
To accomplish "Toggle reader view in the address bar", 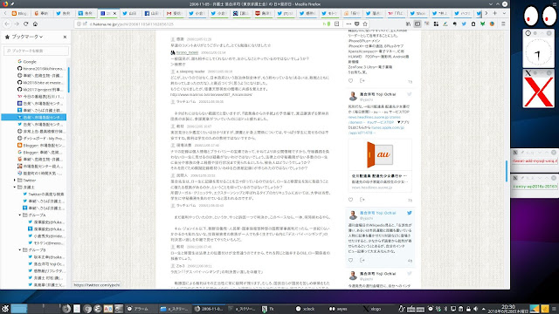I will (x=336, y=24).
